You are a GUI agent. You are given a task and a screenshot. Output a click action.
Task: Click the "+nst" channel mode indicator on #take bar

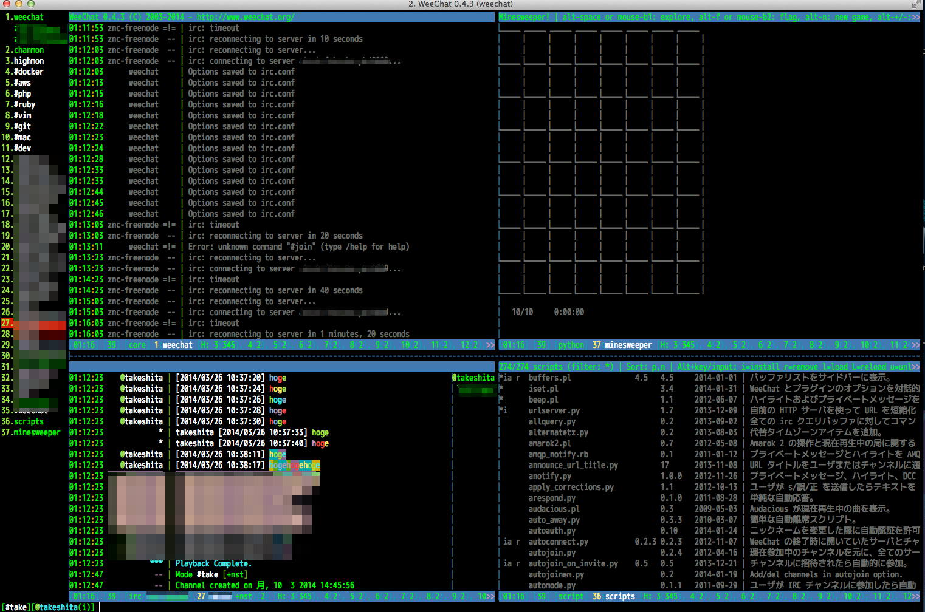[242, 596]
